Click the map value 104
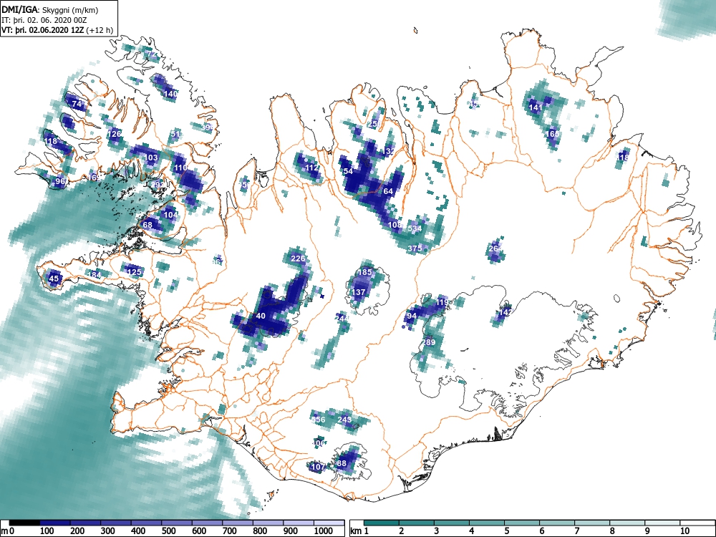 click(170, 215)
